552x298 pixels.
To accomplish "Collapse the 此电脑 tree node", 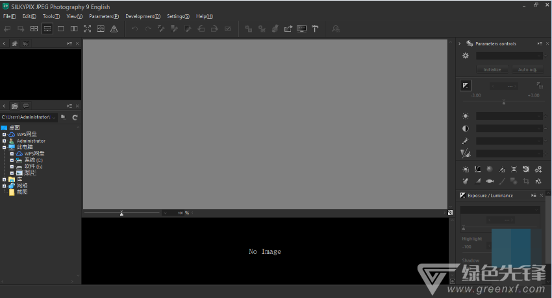I will [x=5, y=147].
